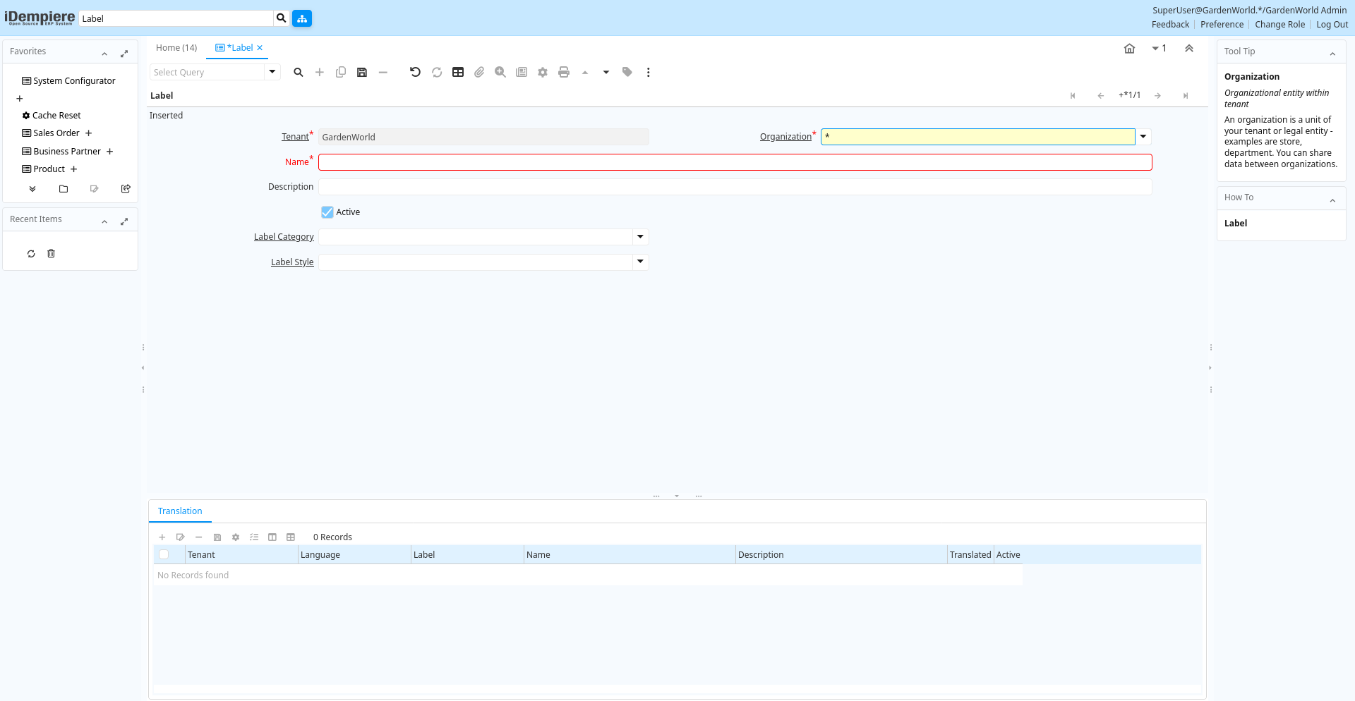Uncheck the Active checkbox
This screenshot has width=1355, height=701.
[327, 212]
